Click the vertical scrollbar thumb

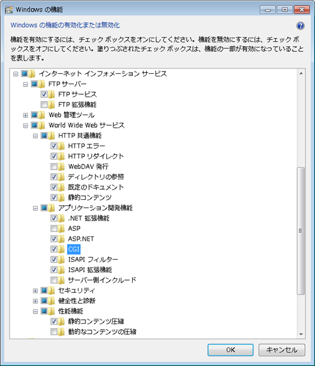301,231
